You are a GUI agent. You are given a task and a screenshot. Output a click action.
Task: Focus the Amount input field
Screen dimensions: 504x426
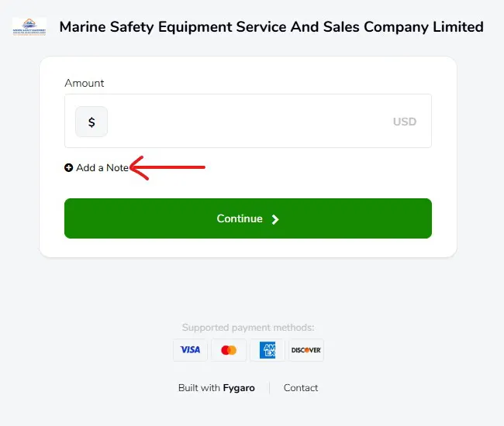pyautogui.click(x=248, y=122)
